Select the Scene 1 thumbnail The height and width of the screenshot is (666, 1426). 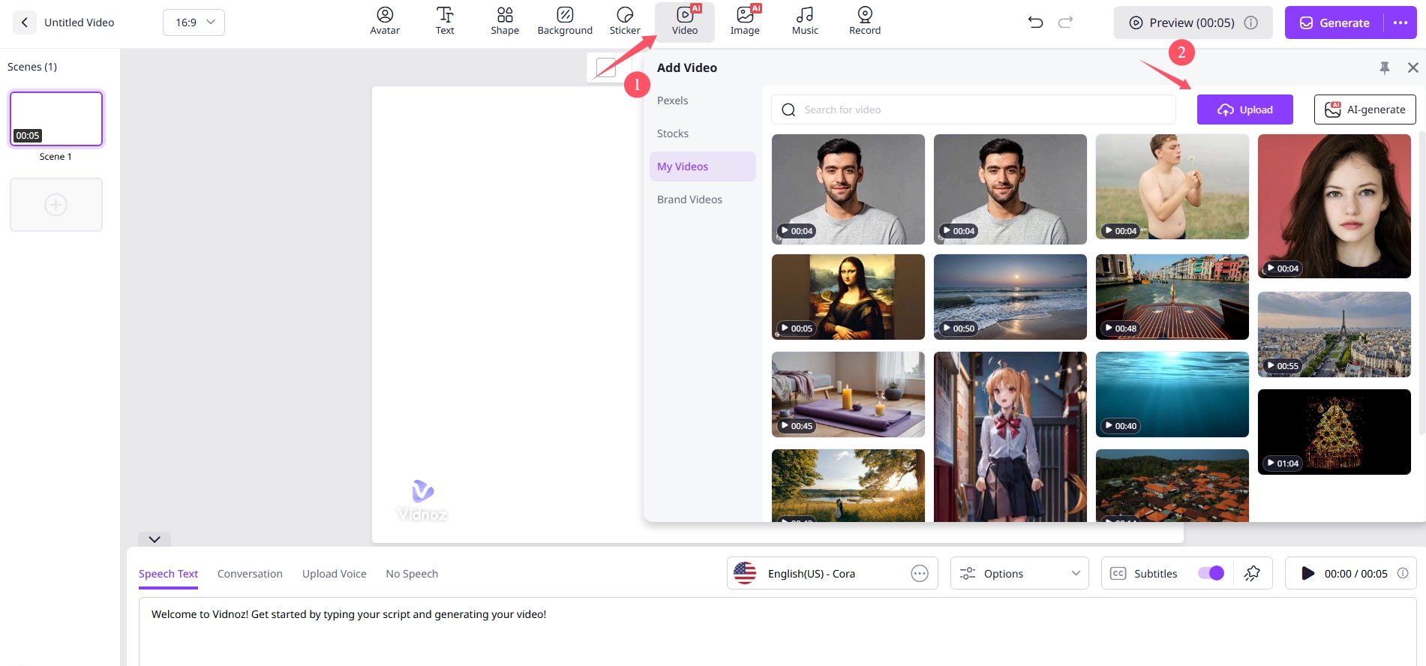tap(56, 118)
